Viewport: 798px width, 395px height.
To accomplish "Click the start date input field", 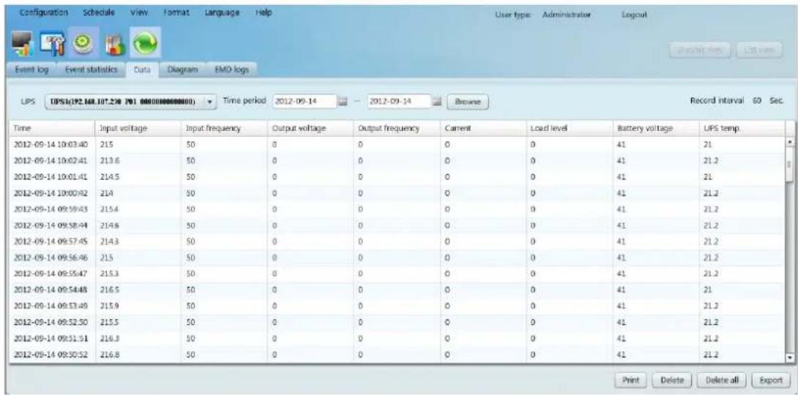I will click(304, 101).
